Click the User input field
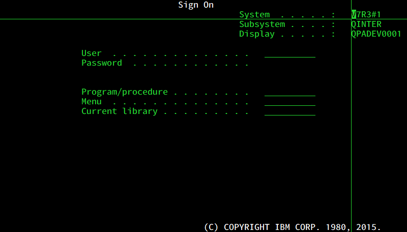The height and width of the screenshot is (232, 407). pyautogui.click(x=290, y=53)
